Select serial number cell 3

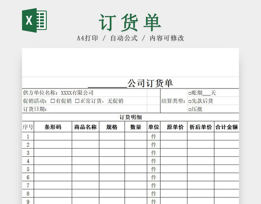pos(28,153)
